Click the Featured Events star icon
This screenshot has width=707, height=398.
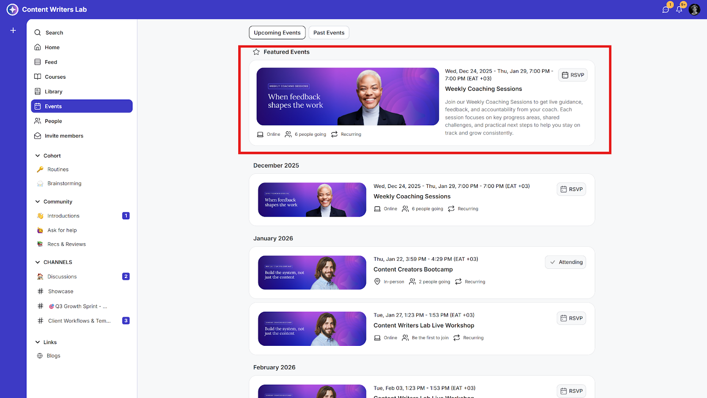(256, 52)
